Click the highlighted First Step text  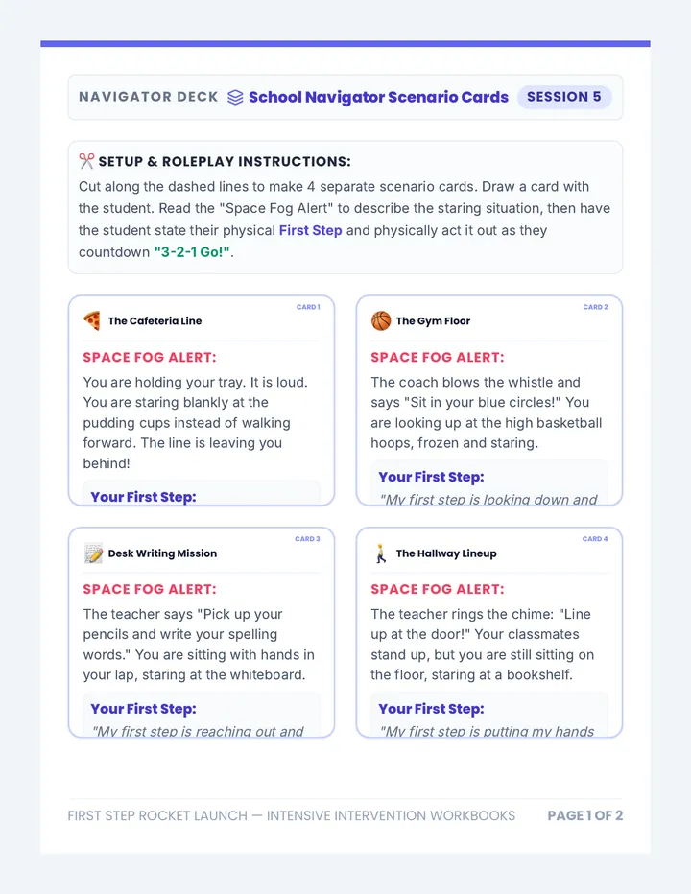(310, 230)
